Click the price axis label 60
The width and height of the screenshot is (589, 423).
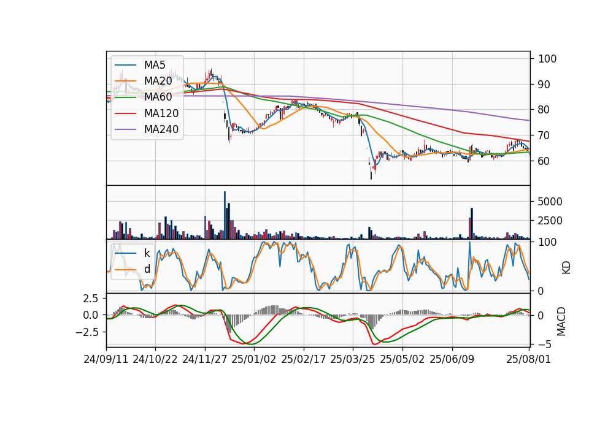coord(544,161)
